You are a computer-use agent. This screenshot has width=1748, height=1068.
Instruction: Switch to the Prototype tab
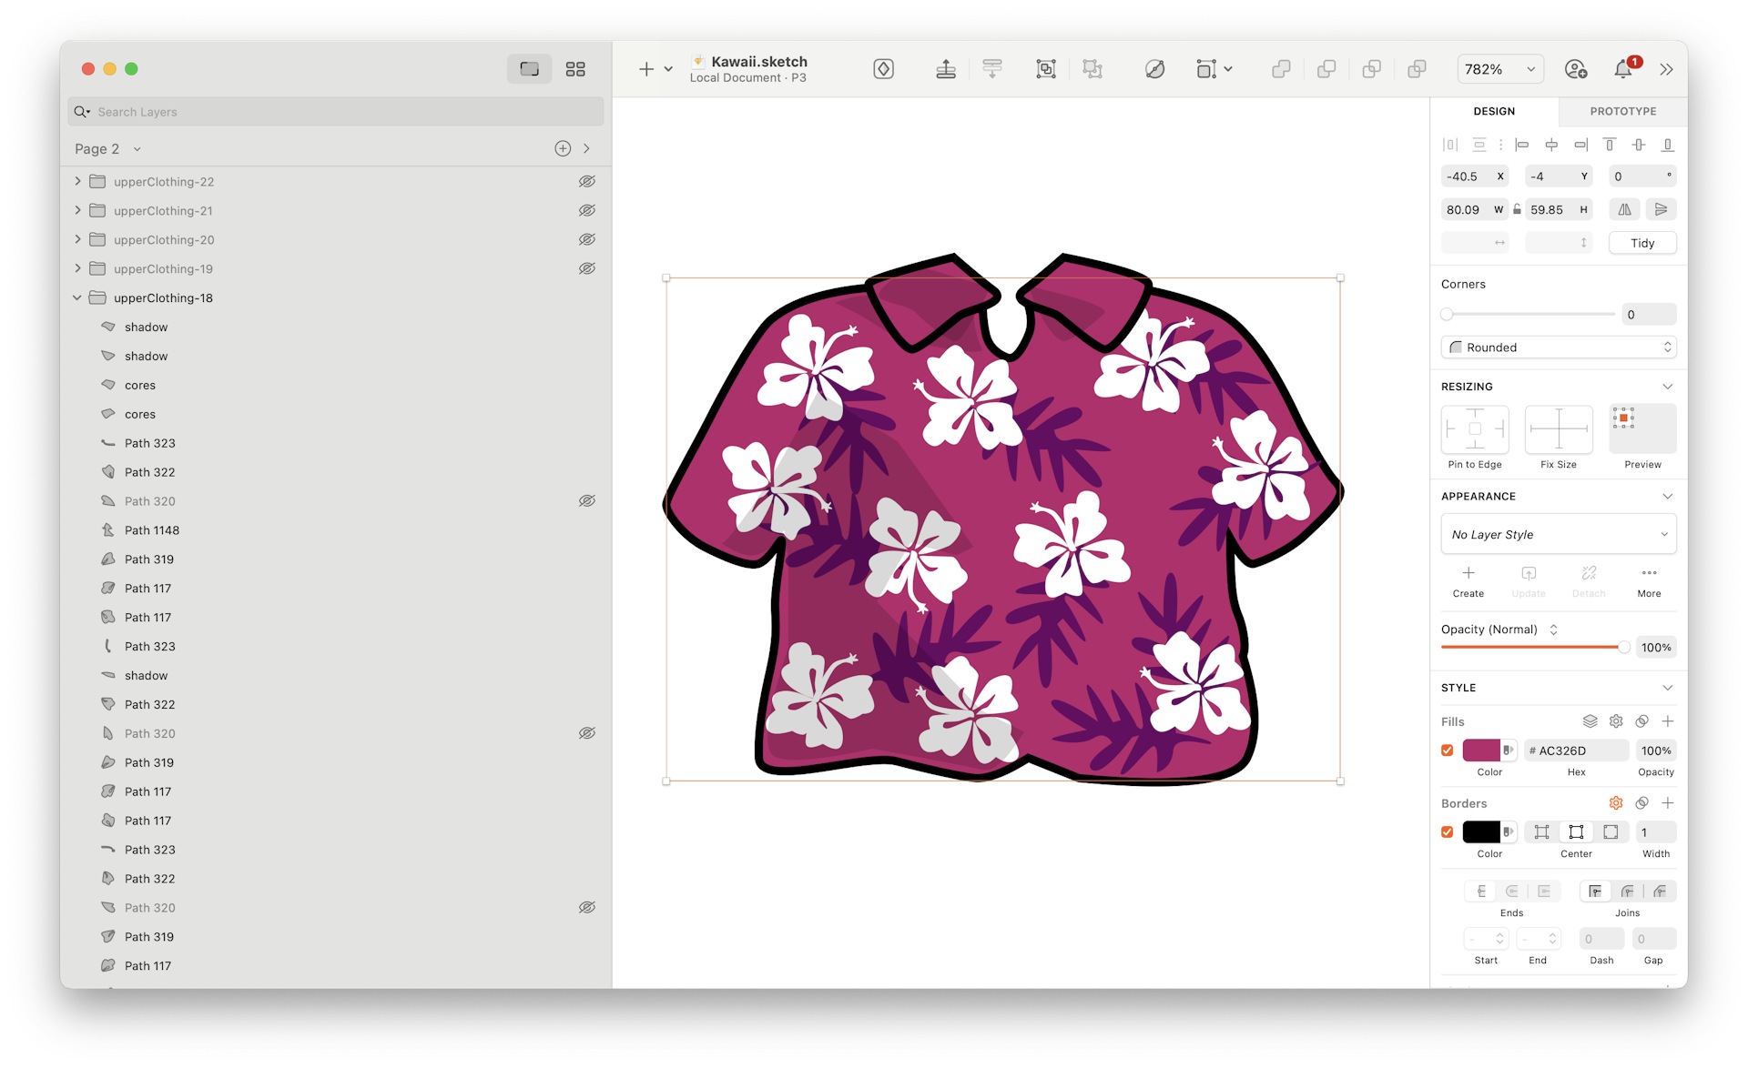coord(1621,111)
